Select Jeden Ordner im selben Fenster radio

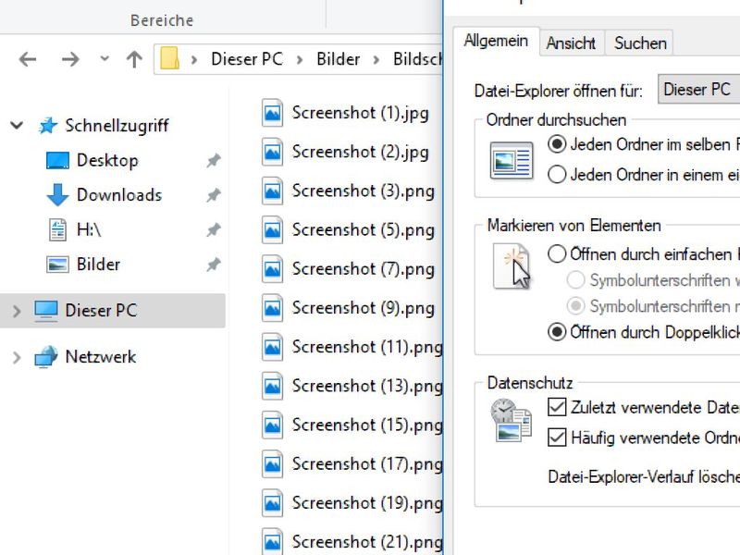coord(557,144)
